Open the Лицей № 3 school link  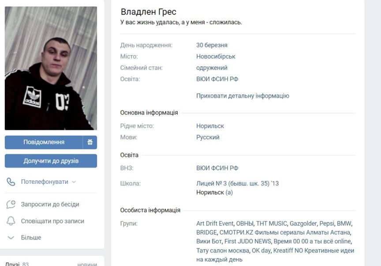pos(237,183)
